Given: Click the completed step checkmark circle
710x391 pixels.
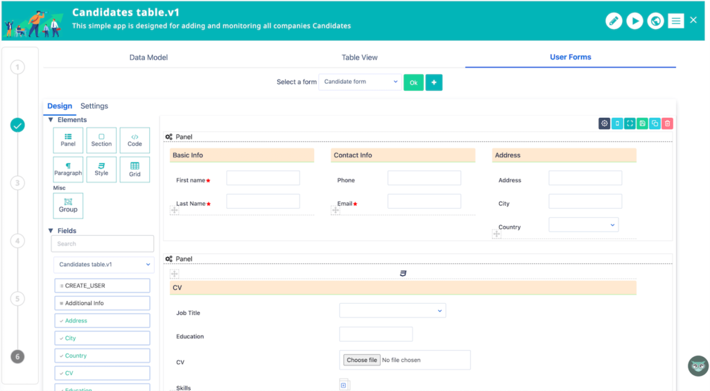Looking at the screenshot, I should (17, 125).
